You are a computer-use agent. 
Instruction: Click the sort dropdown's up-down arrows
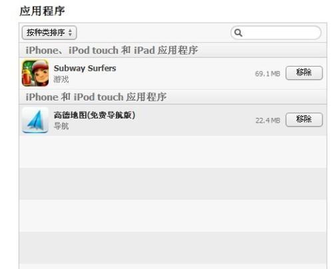(70, 33)
